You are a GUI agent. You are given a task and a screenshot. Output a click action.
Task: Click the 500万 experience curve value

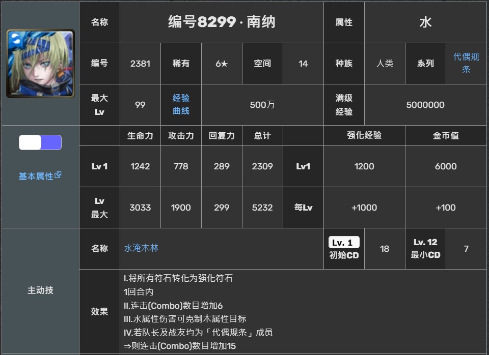pyautogui.click(x=262, y=105)
